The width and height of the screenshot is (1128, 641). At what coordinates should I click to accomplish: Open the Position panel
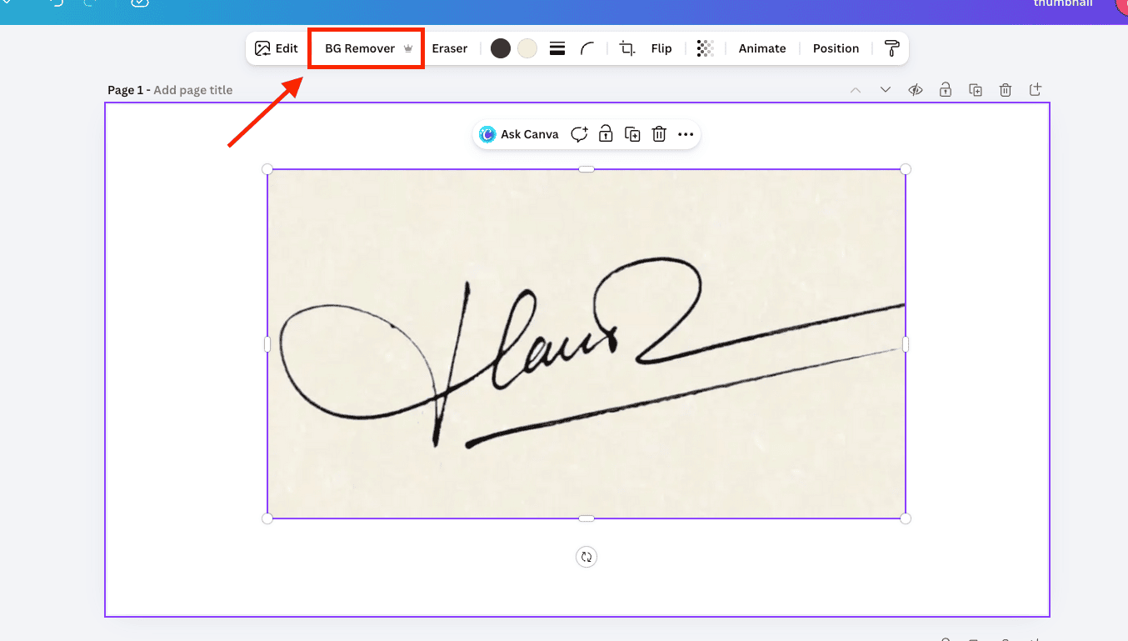pos(836,48)
